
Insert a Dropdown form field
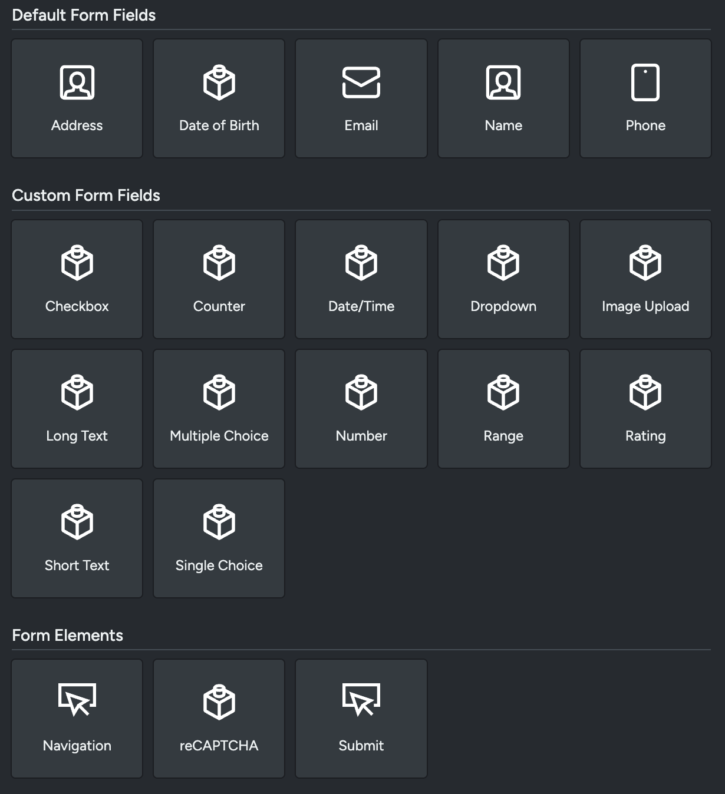503,279
